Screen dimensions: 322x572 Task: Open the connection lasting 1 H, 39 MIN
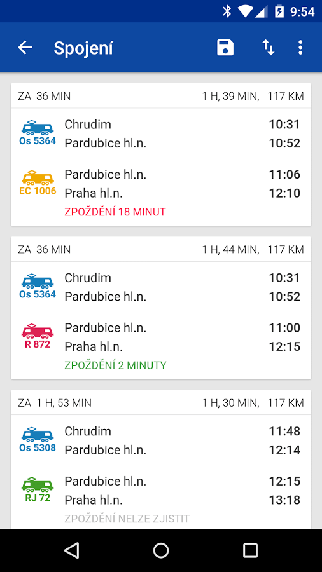161,154
